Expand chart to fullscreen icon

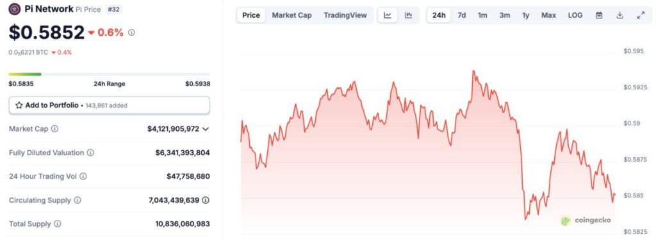click(x=641, y=15)
